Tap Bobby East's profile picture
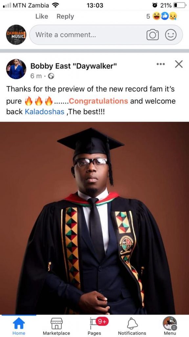 (x=16, y=69)
